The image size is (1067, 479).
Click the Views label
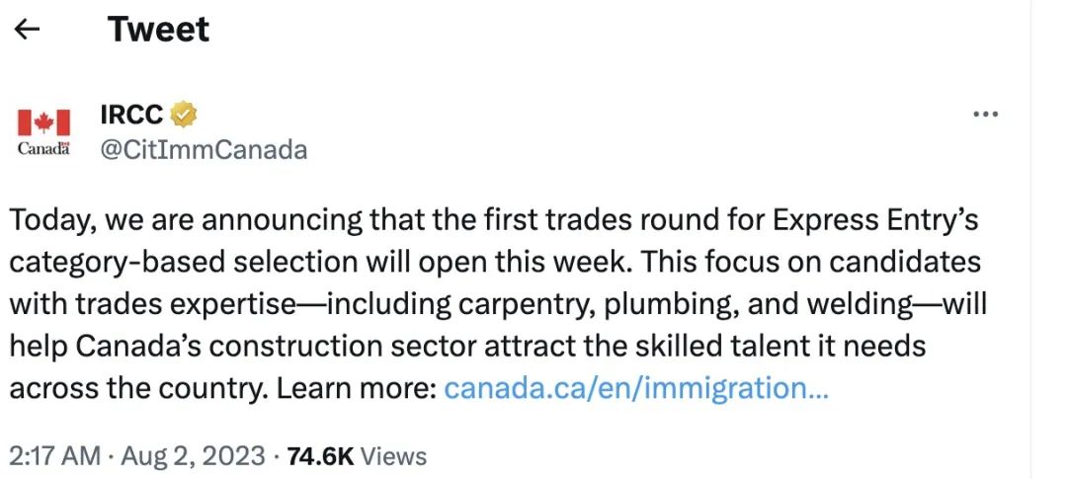pyautogui.click(x=393, y=456)
